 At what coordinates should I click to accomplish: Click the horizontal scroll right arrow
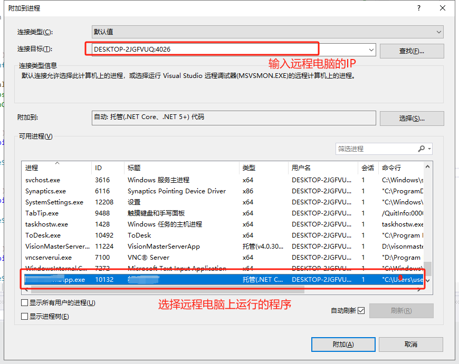click(x=419, y=290)
